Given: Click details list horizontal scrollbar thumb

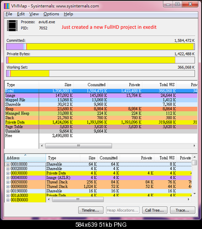Looking at the screenshot, I should pyautogui.click(x=78, y=199).
